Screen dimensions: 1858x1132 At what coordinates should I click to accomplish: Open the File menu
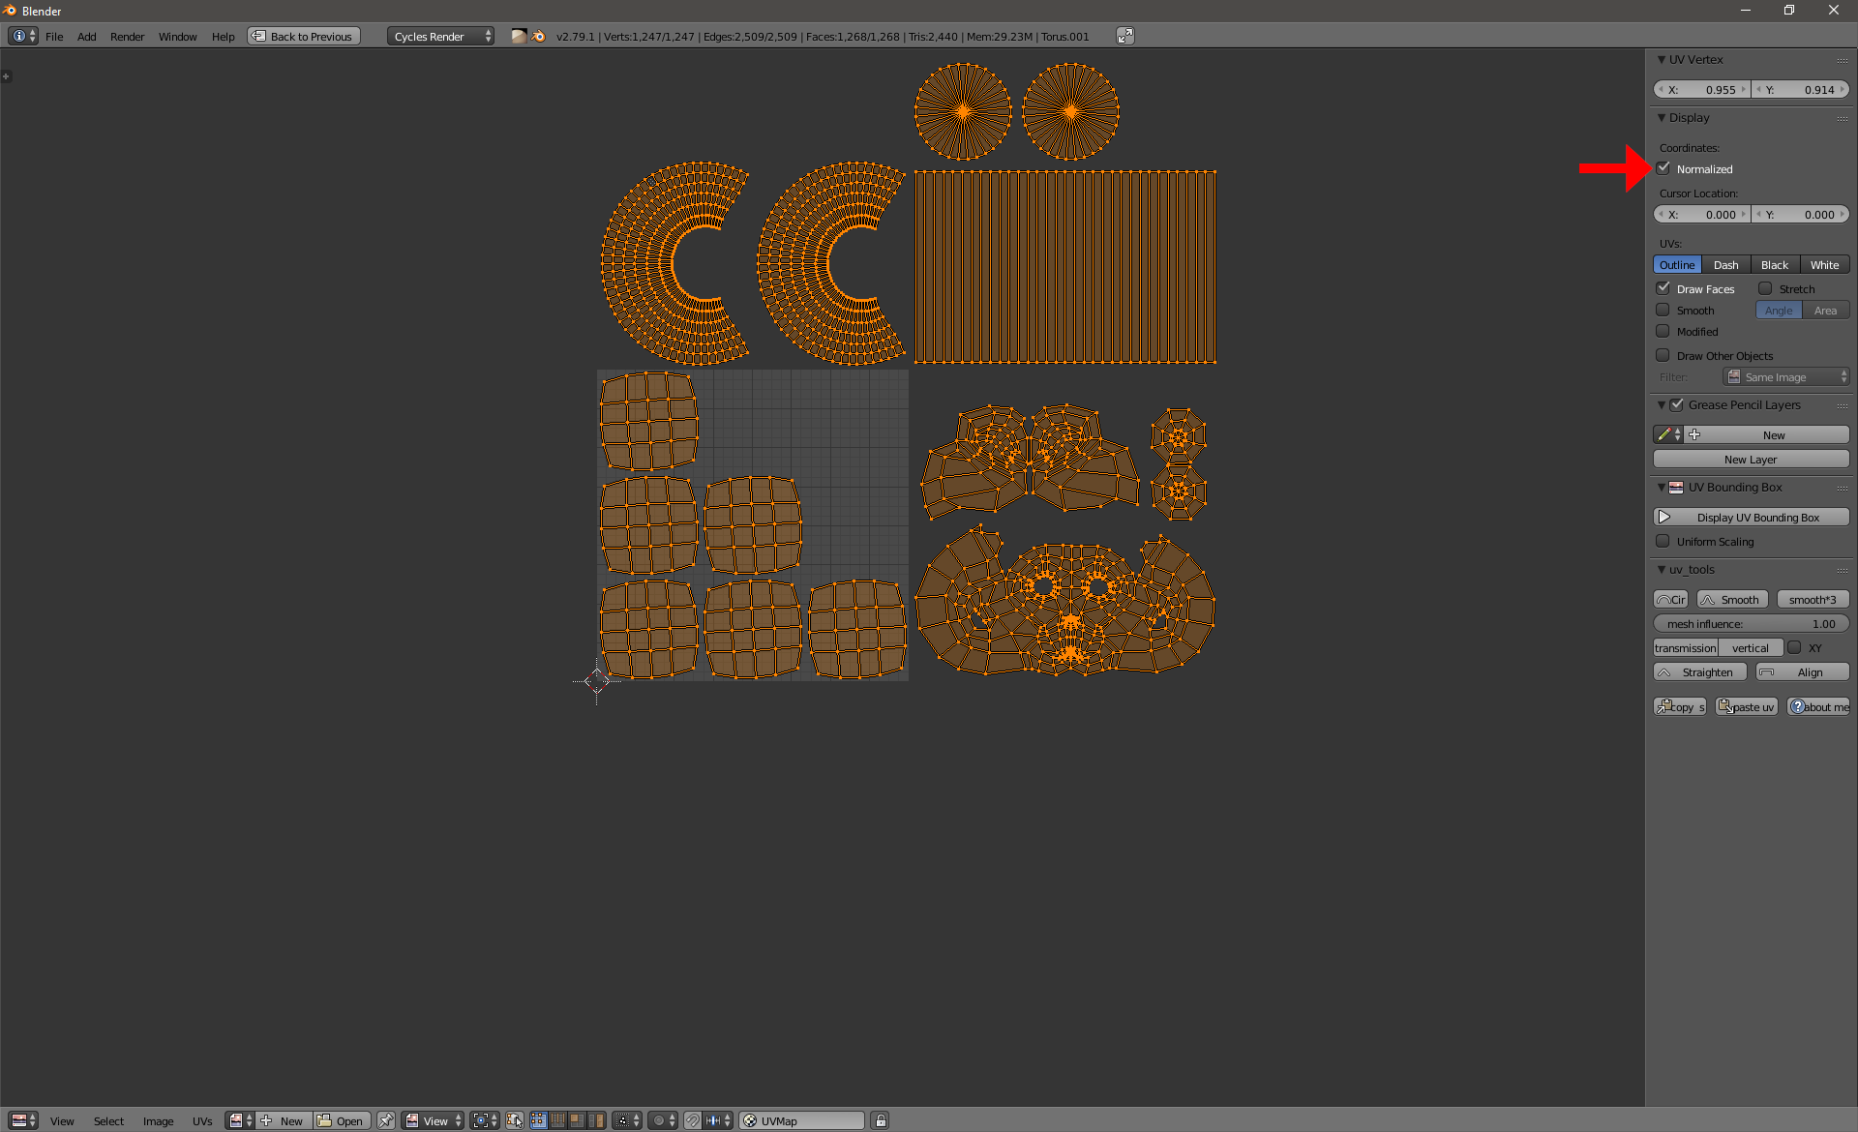pos(54,37)
